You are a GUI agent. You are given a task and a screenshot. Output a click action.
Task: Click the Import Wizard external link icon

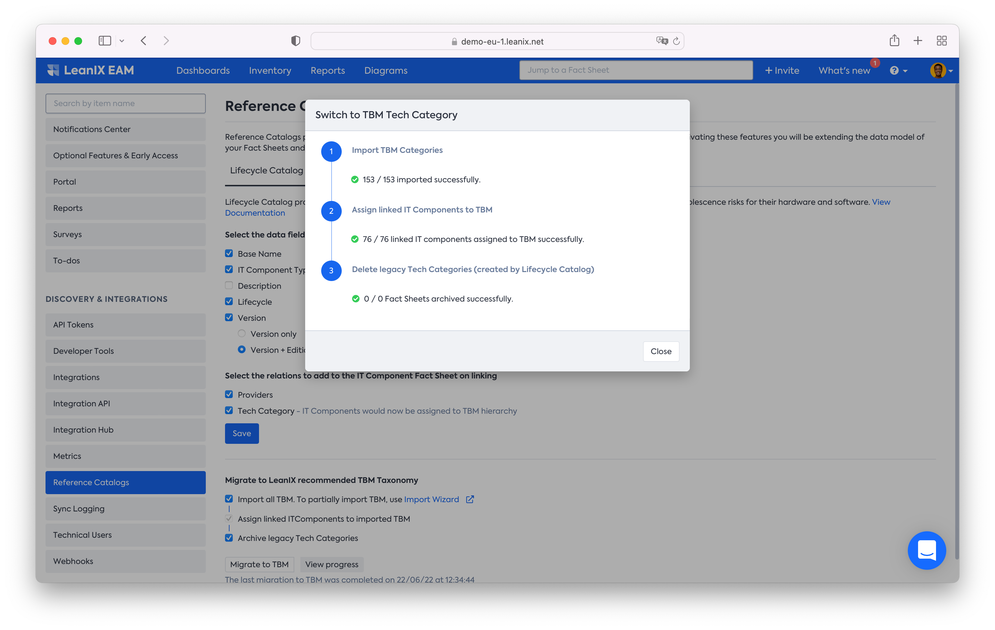470,500
